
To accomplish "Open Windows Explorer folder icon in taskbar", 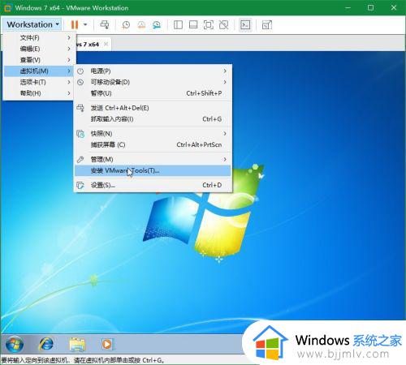I will point(77,344).
